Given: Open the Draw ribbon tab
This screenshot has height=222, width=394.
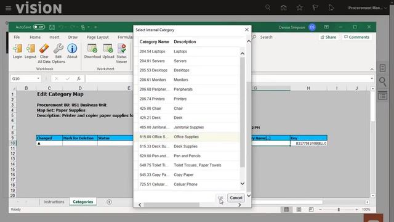Looking at the screenshot, I should tap(73, 37).
